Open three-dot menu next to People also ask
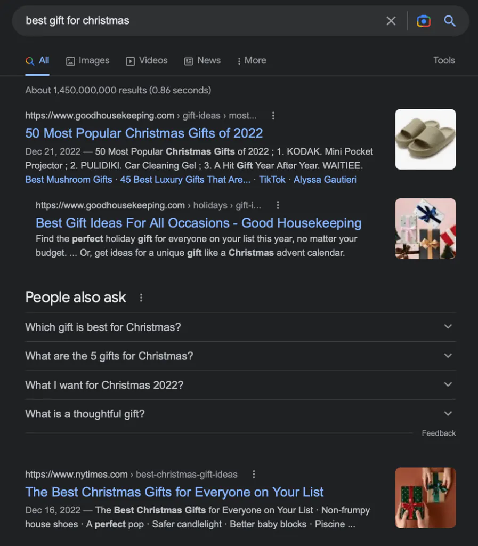This screenshot has width=478, height=546. (141, 298)
